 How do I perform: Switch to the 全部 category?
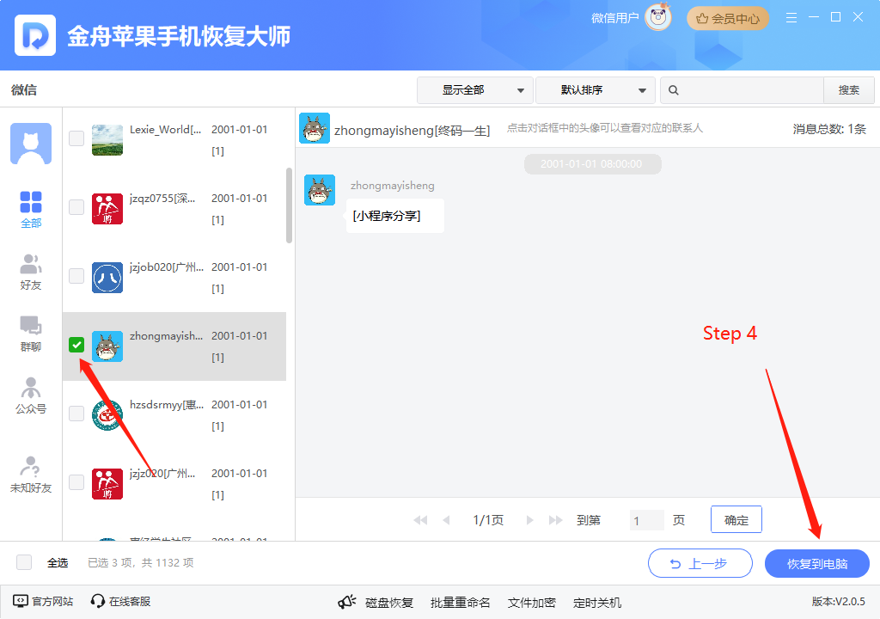click(x=31, y=210)
